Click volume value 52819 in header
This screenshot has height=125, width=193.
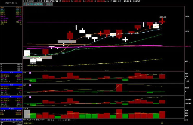click(x=116, y=1)
